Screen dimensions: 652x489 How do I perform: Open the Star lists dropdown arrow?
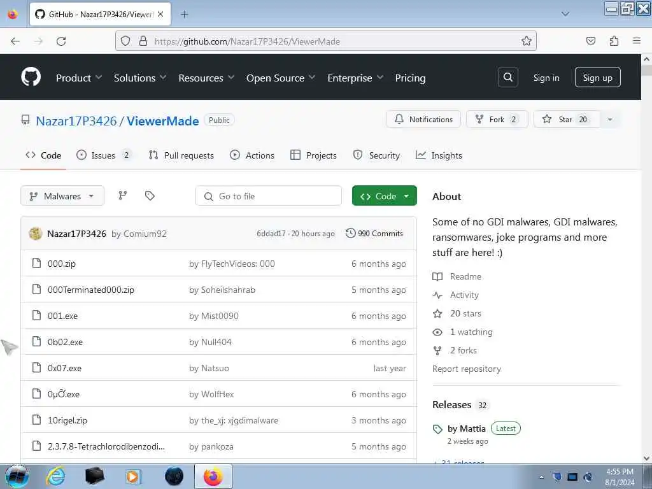coord(609,119)
